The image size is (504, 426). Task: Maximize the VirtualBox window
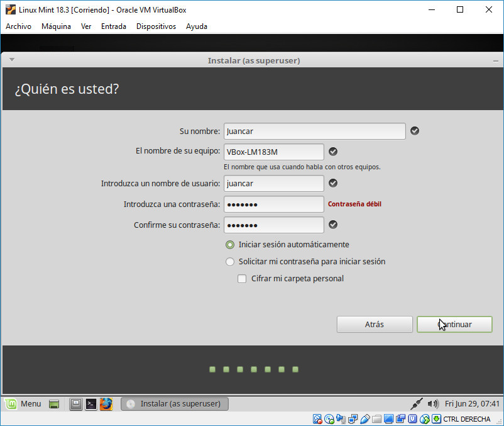(460, 9)
